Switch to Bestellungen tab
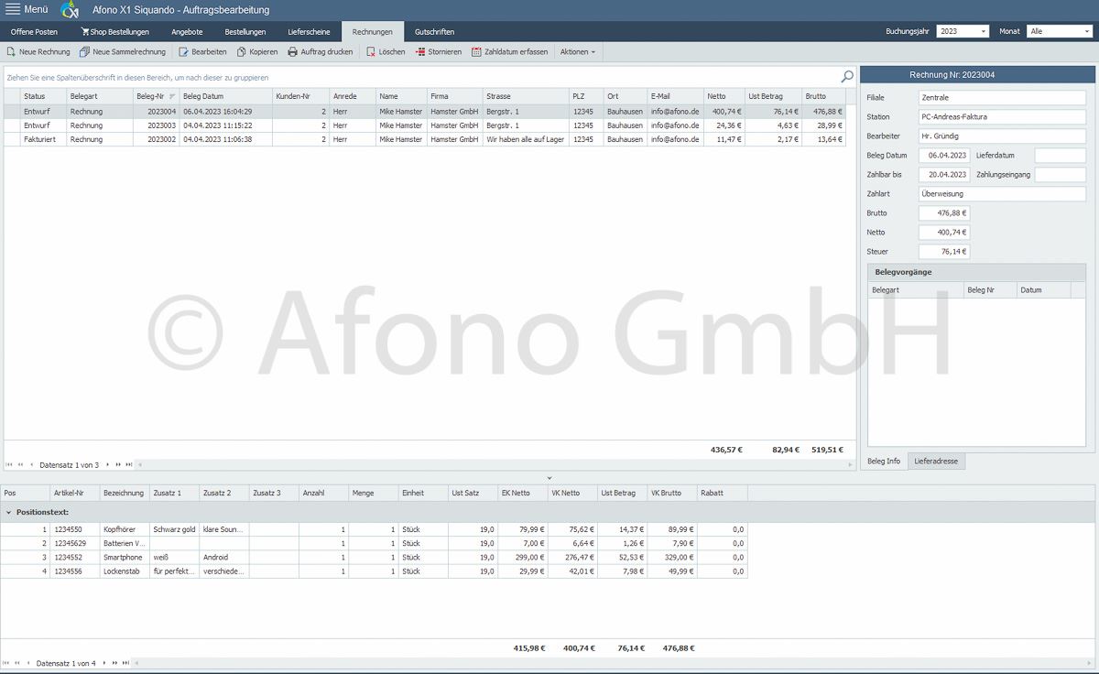1099x674 pixels. (245, 31)
